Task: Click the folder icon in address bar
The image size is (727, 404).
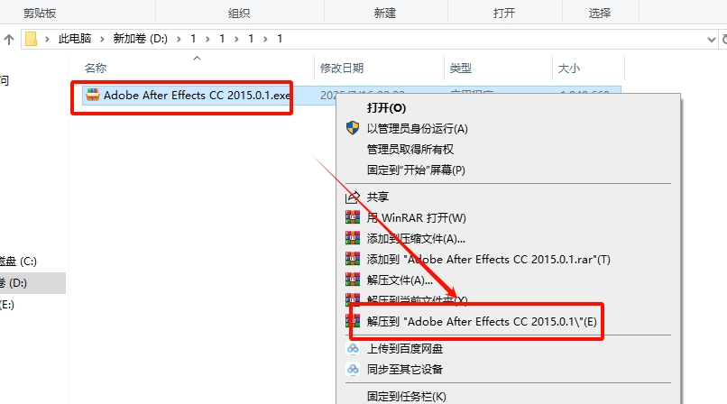Action: point(31,39)
